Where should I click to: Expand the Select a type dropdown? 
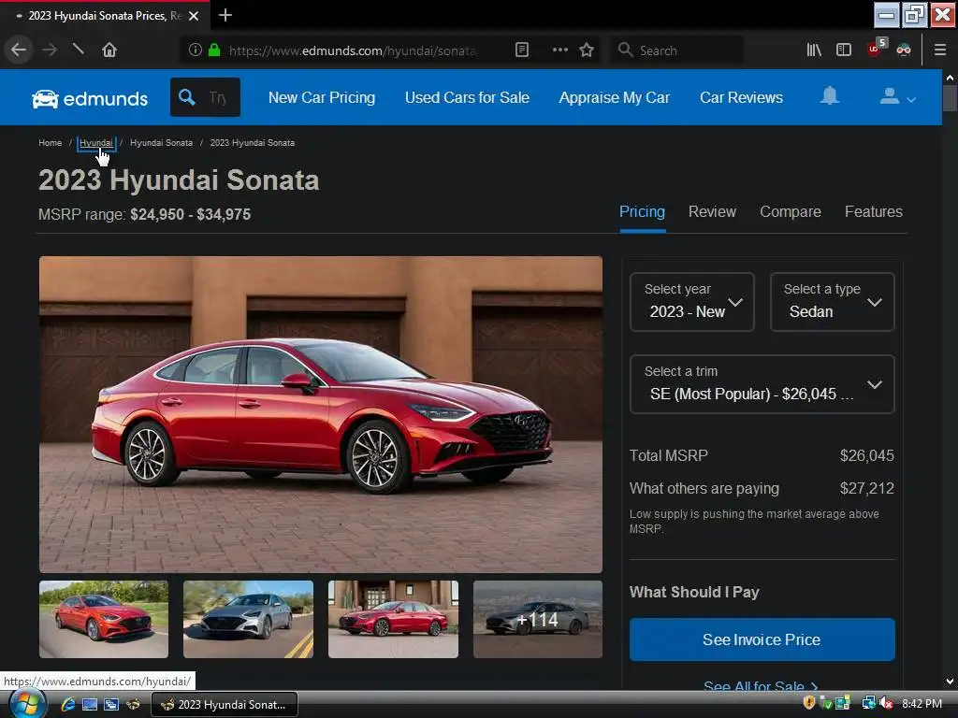pos(832,302)
